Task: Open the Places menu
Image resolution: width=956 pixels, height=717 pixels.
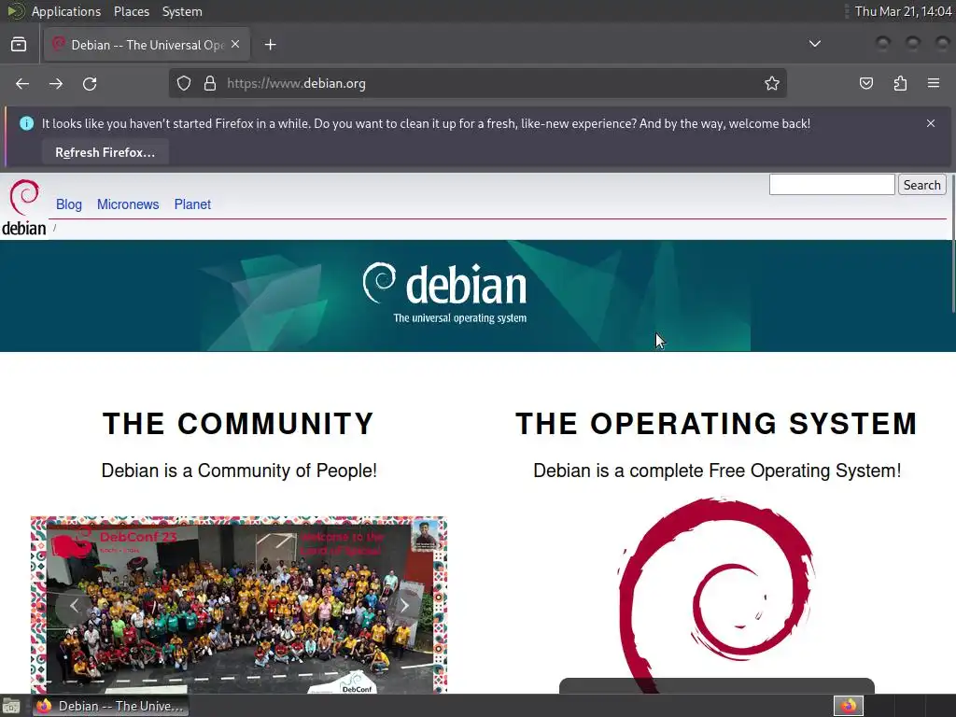Action: pyautogui.click(x=132, y=11)
